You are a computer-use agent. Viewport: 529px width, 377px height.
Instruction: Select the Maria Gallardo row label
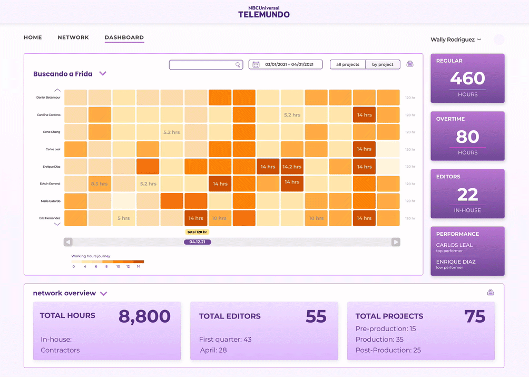pos(51,201)
